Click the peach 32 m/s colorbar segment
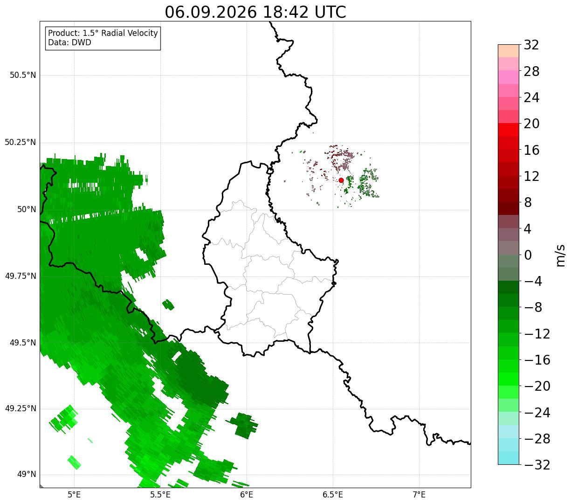 tap(509, 51)
